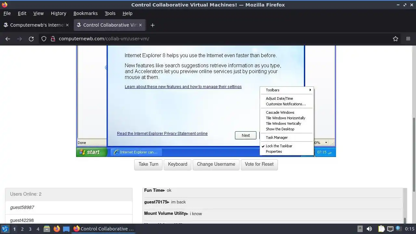Switch to workspace 2
The width and height of the screenshot is (416, 234).
coord(22,229)
